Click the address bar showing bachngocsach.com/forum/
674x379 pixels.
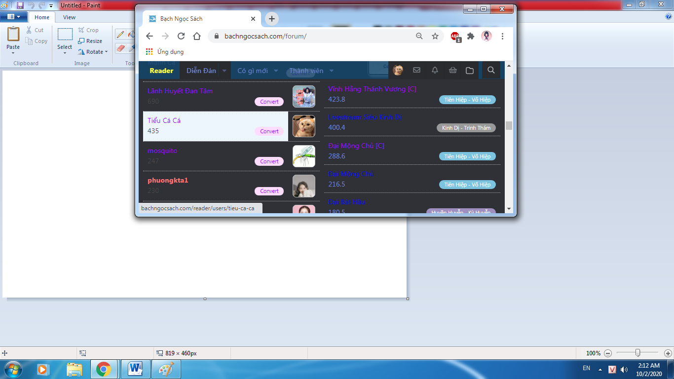click(316, 36)
